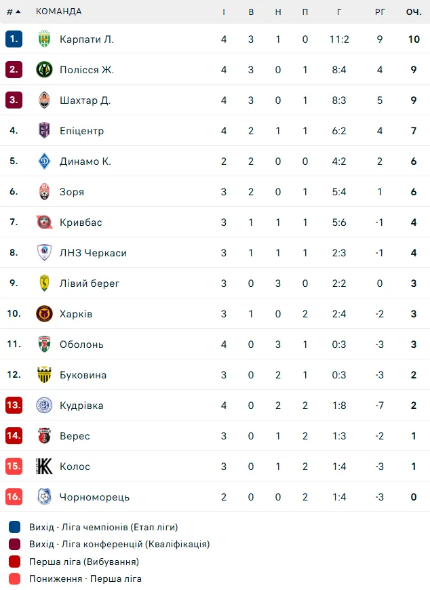Image resolution: width=430 pixels, height=590 pixels.
Task: Click the Епіцентр team crest
Action: coord(44,131)
